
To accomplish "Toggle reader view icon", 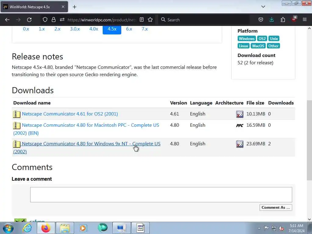I will (x=142, y=20).
